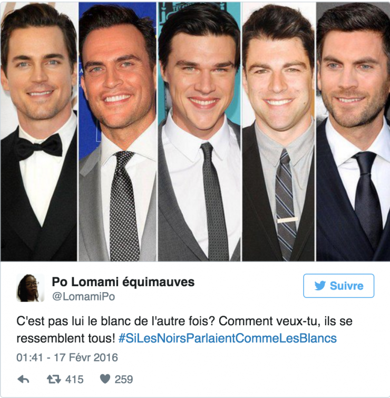Click the reply arrow icon
Image resolution: width=390 pixels, height=398 pixels.
coord(23,380)
